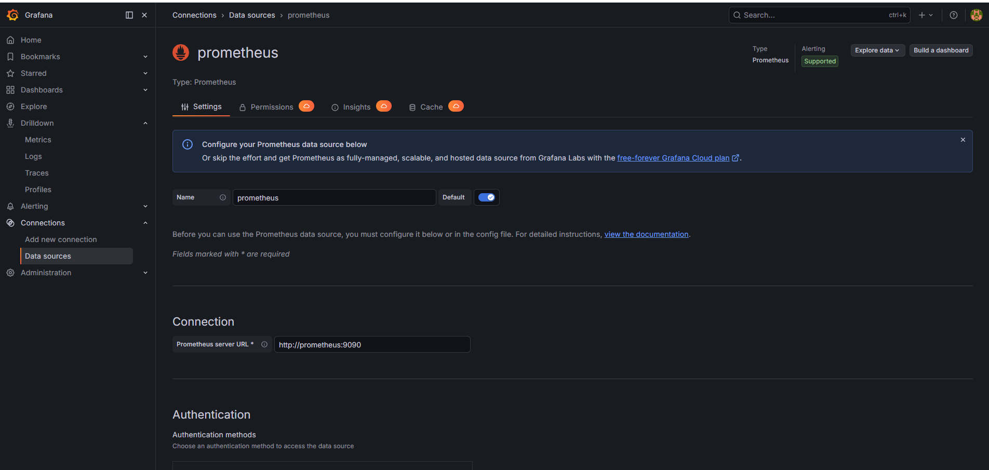Screen dimensions: 989x470
Task: Click the prometheus page title
Action: click(238, 52)
